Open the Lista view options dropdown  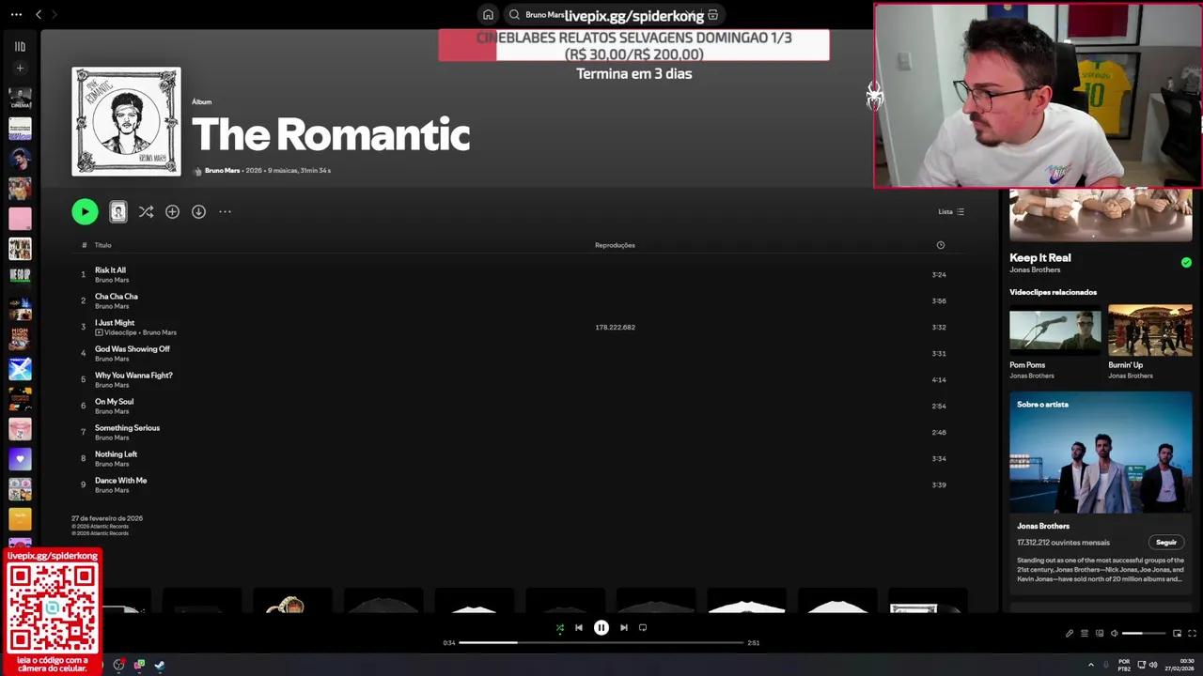951,212
